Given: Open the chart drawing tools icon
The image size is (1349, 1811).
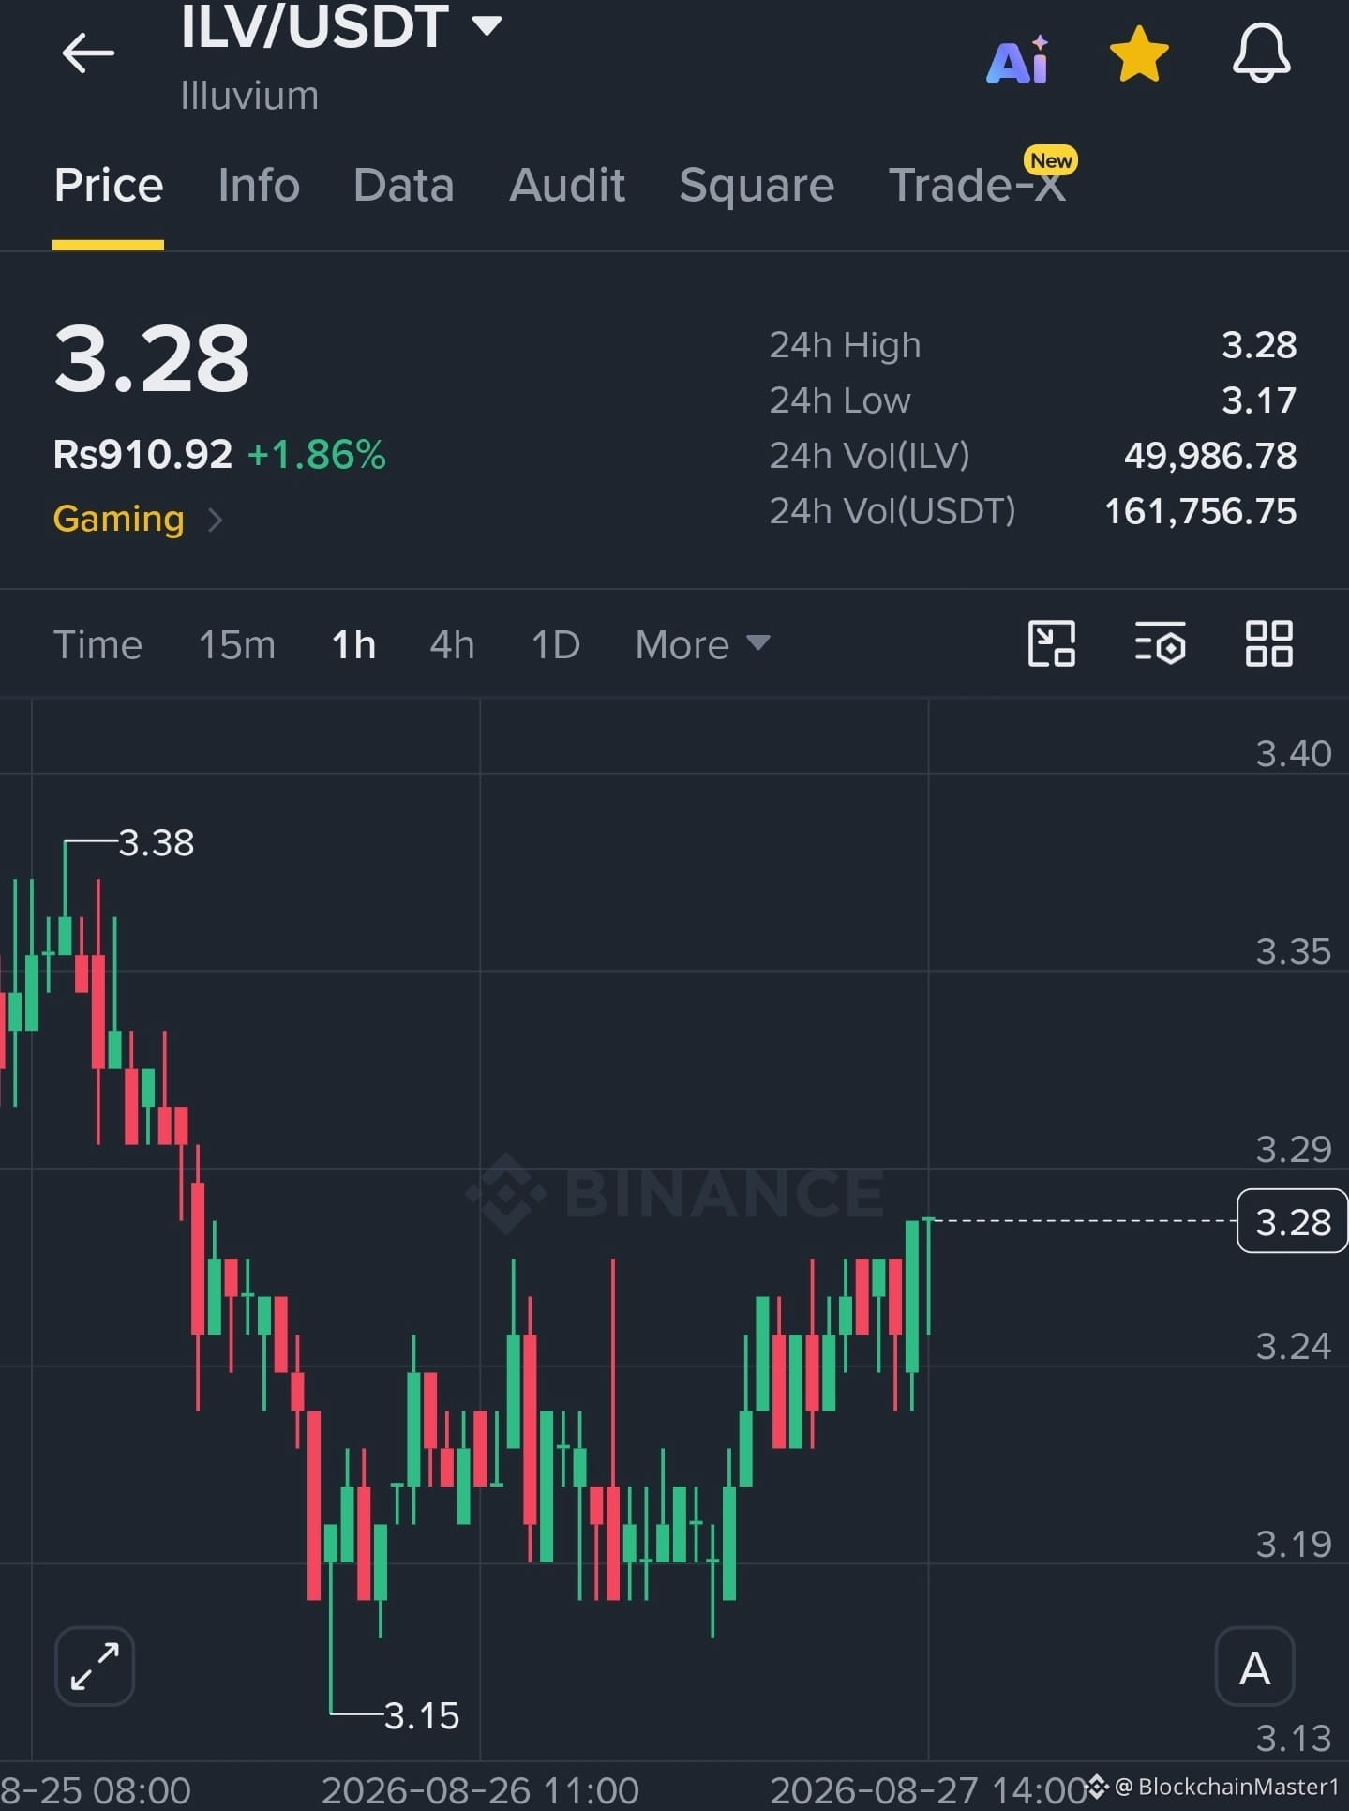Looking at the screenshot, I should 1052,643.
